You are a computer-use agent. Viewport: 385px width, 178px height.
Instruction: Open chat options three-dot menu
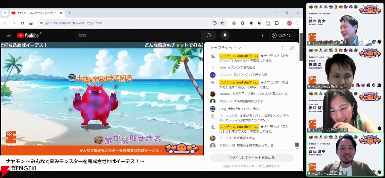pos(283,48)
